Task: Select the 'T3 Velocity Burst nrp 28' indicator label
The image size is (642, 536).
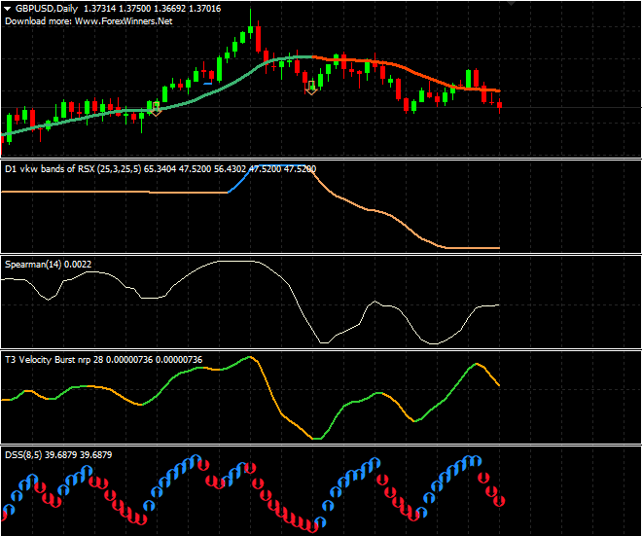Action: [x=54, y=360]
